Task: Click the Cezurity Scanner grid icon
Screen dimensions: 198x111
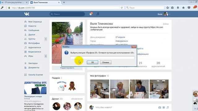Action: [25, 75]
